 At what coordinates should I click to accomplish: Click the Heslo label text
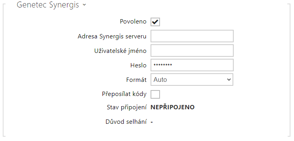click(138, 65)
